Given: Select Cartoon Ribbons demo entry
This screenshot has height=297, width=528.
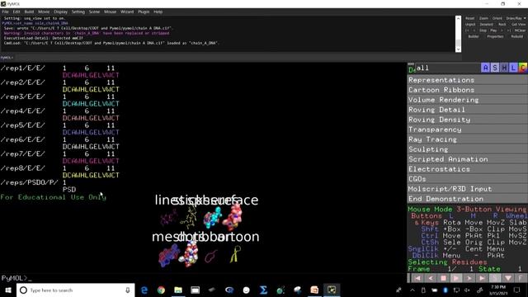Looking at the screenshot, I should 468,90.
